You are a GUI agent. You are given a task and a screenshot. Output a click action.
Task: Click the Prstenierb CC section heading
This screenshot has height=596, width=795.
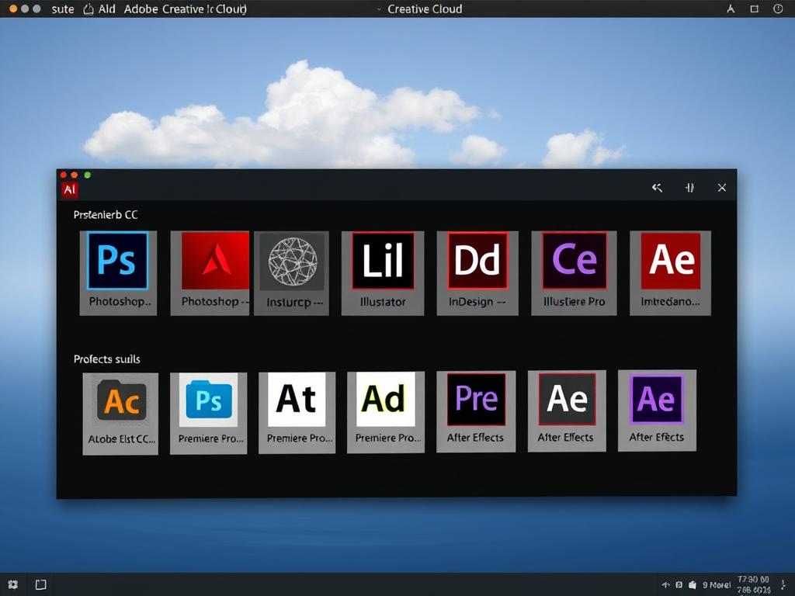[106, 215]
